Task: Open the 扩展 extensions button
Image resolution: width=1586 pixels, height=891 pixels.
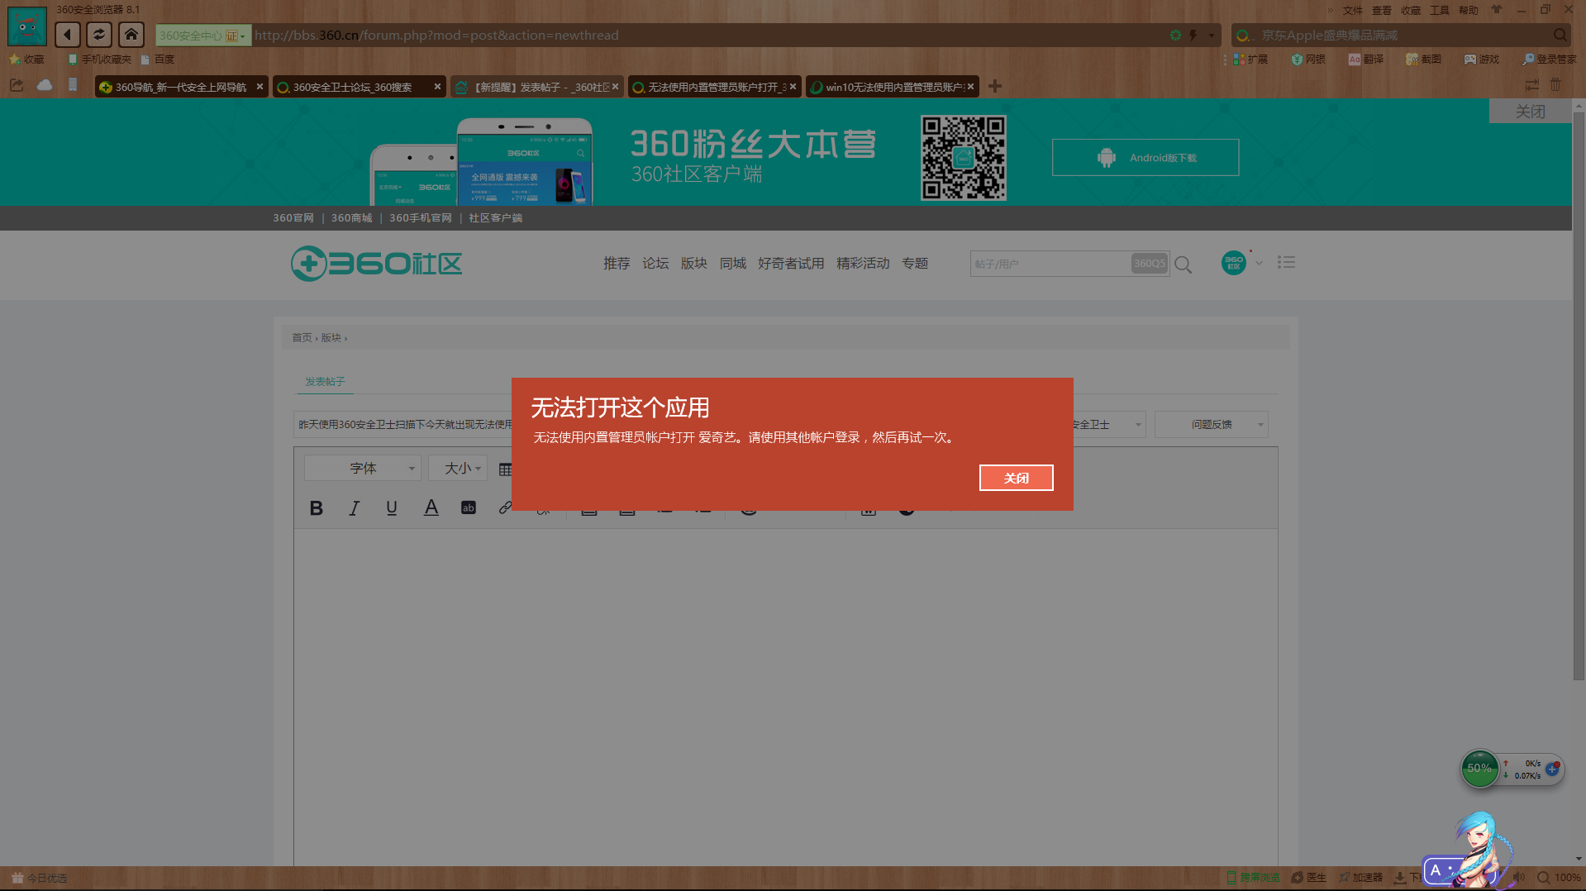Action: pos(1250,60)
